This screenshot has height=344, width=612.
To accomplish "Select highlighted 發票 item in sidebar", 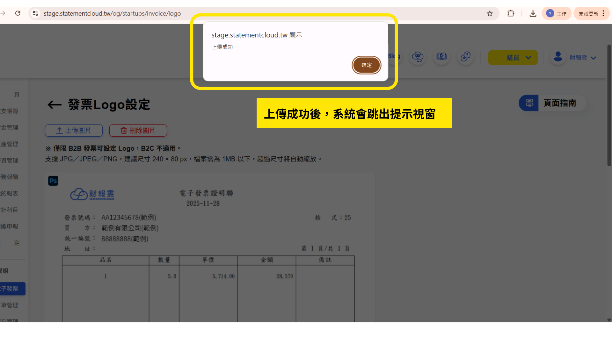I will pyautogui.click(x=12, y=289).
